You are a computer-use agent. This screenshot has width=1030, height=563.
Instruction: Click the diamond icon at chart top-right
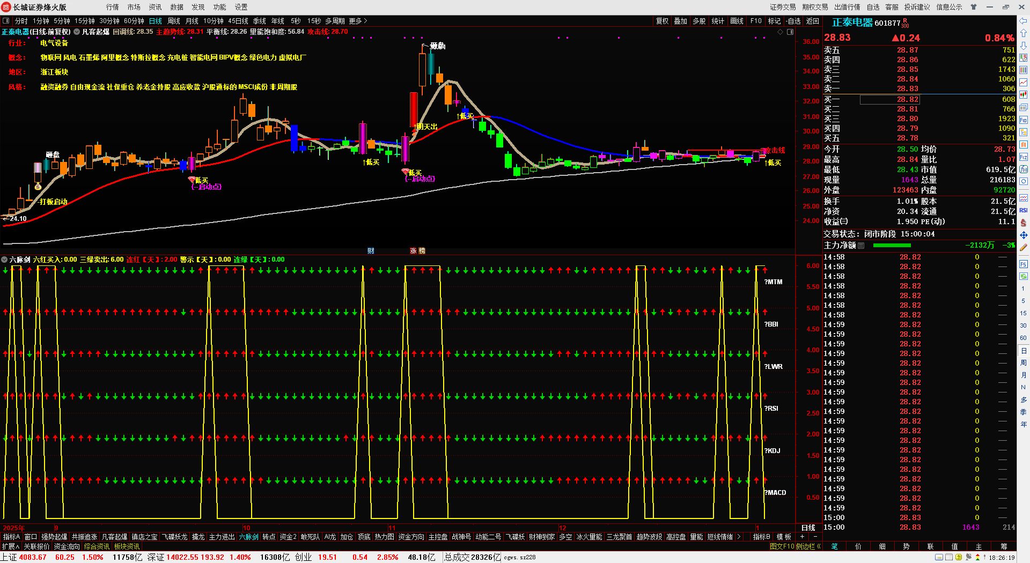(781, 32)
